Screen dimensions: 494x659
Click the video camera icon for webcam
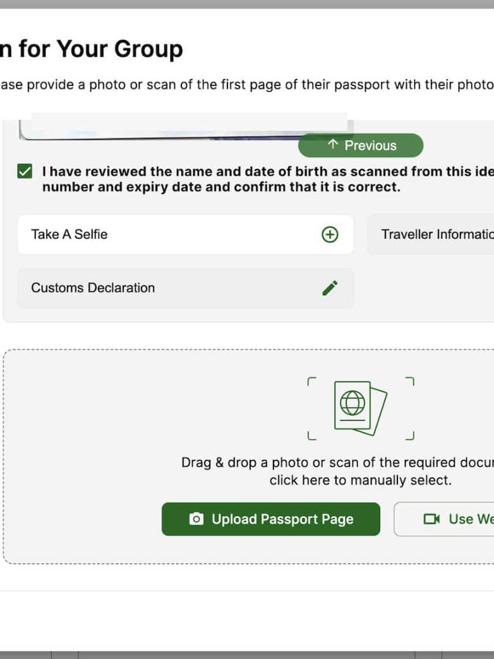pos(431,519)
